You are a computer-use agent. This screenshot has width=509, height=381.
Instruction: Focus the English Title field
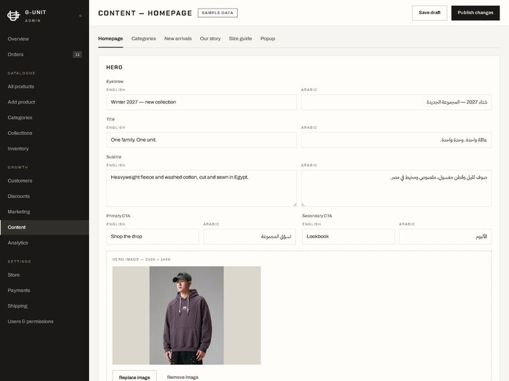coord(202,140)
